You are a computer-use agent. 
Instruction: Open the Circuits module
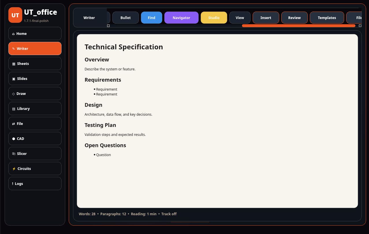point(35,169)
